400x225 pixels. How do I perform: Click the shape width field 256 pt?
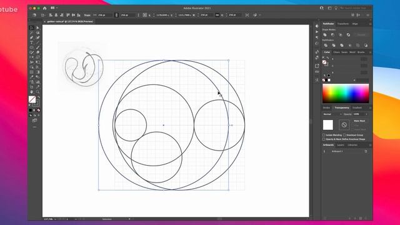pos(104,15)
